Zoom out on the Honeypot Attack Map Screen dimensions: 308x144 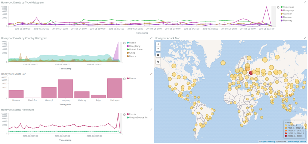click(158, 49)
